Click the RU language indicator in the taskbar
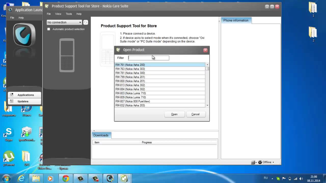The width and height of the screenshot is (326, 183). (x=266, y=178)
